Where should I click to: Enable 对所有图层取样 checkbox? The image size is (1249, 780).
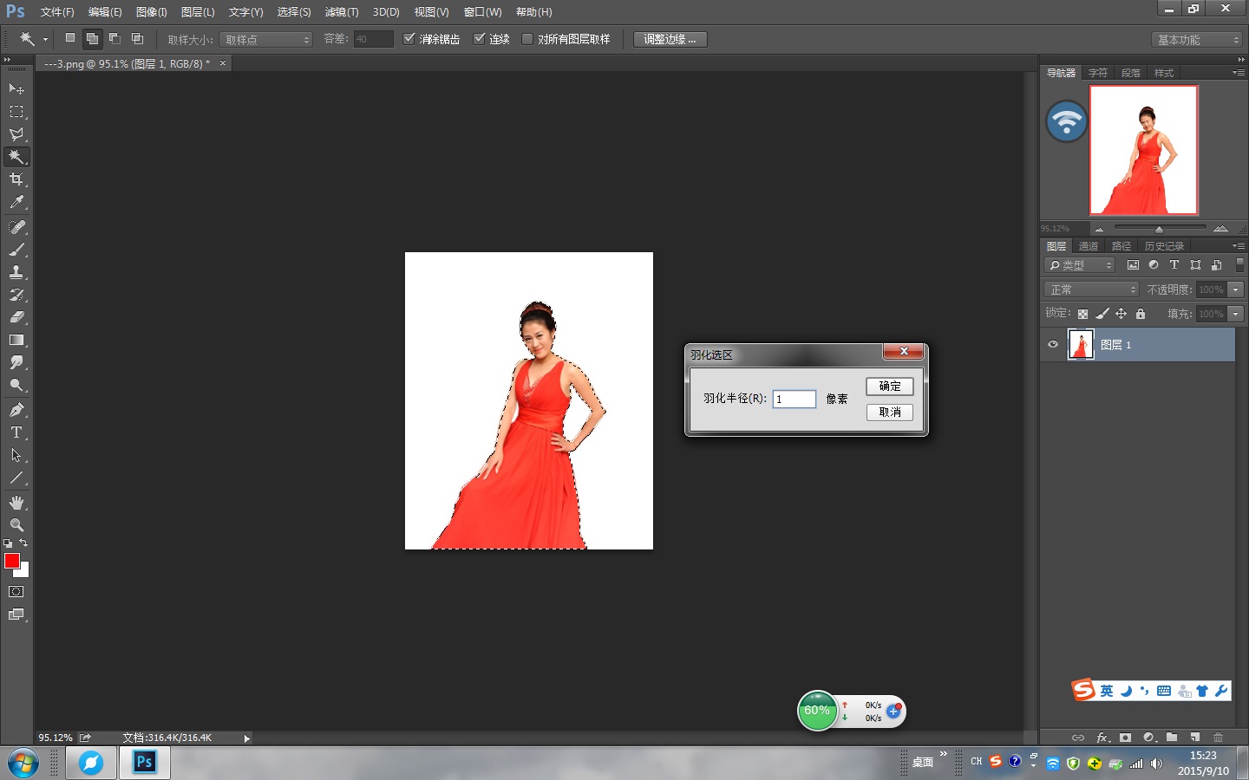click(x=527, y=39)
